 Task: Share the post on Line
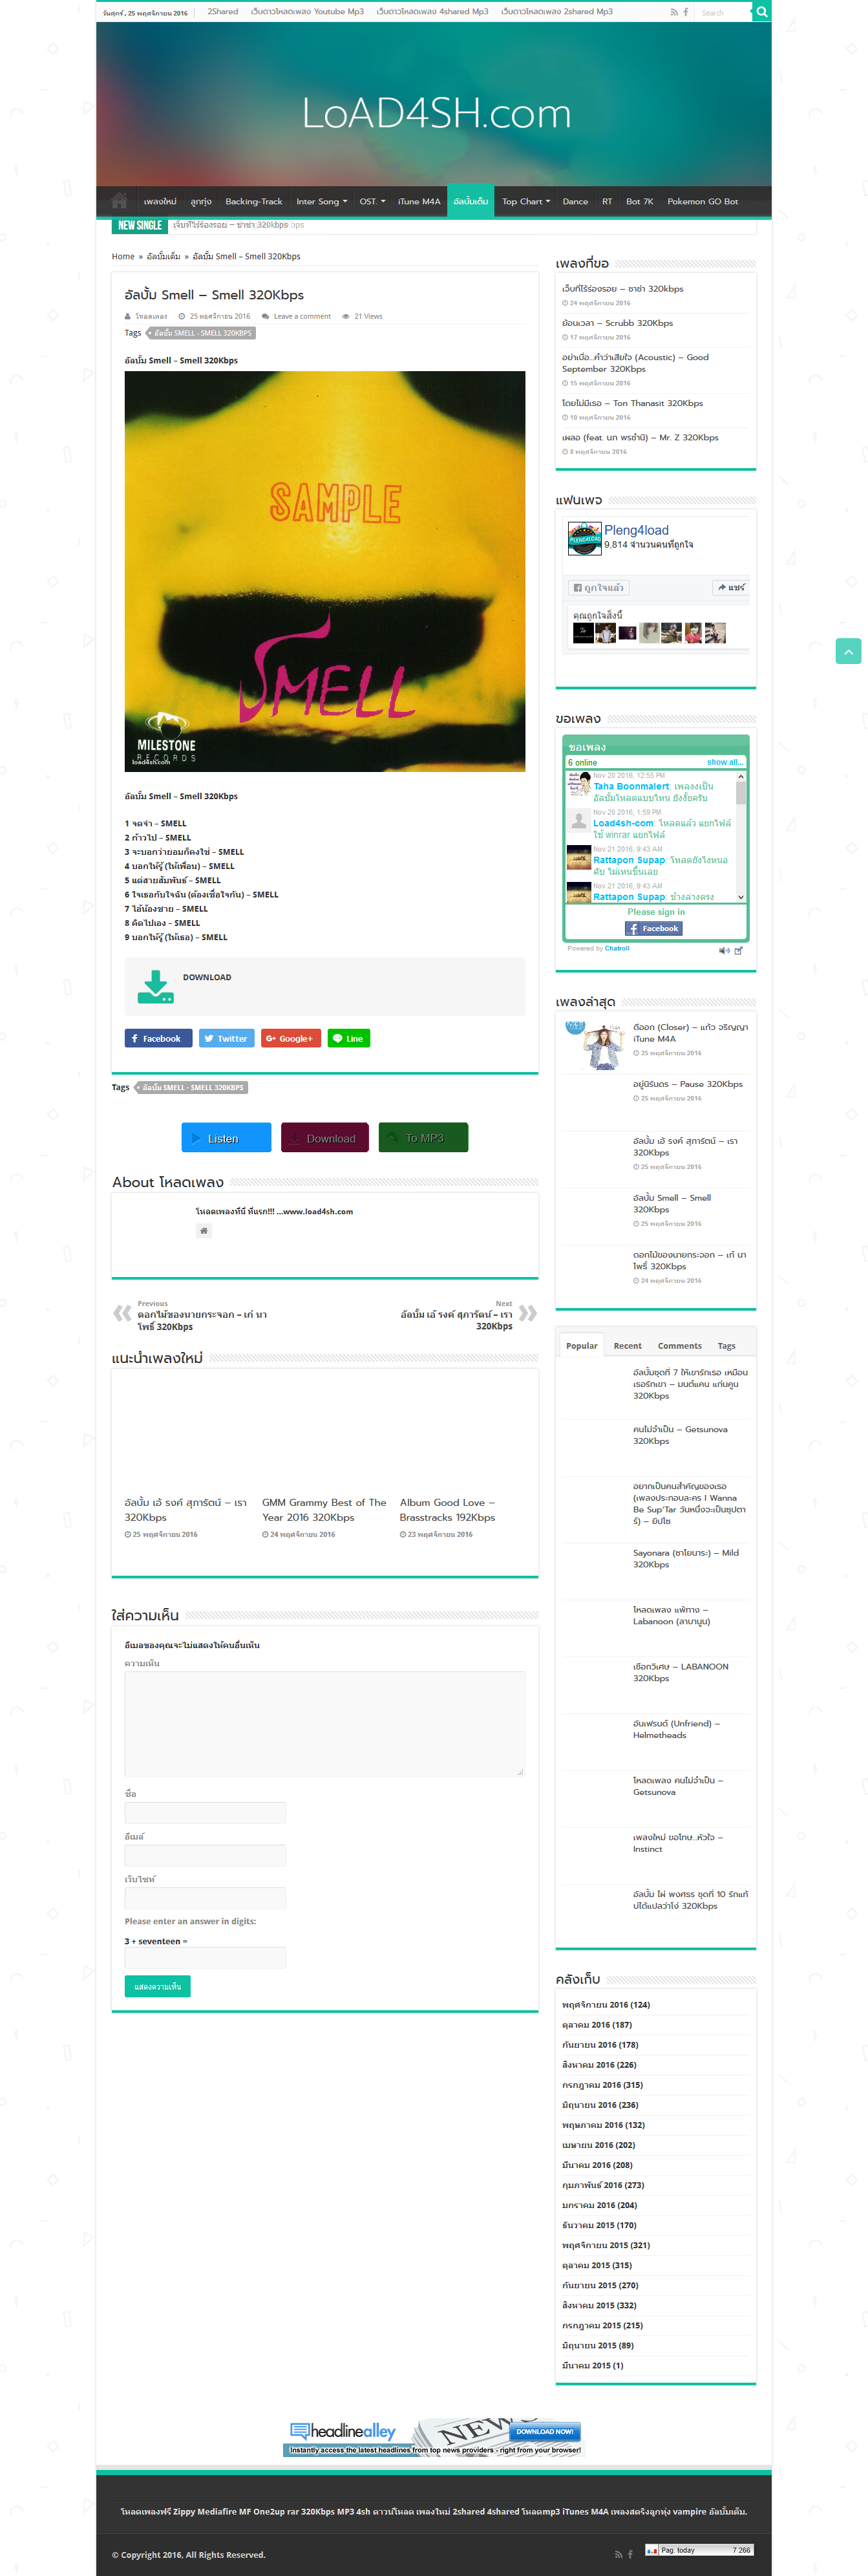tap(349, 1038)
